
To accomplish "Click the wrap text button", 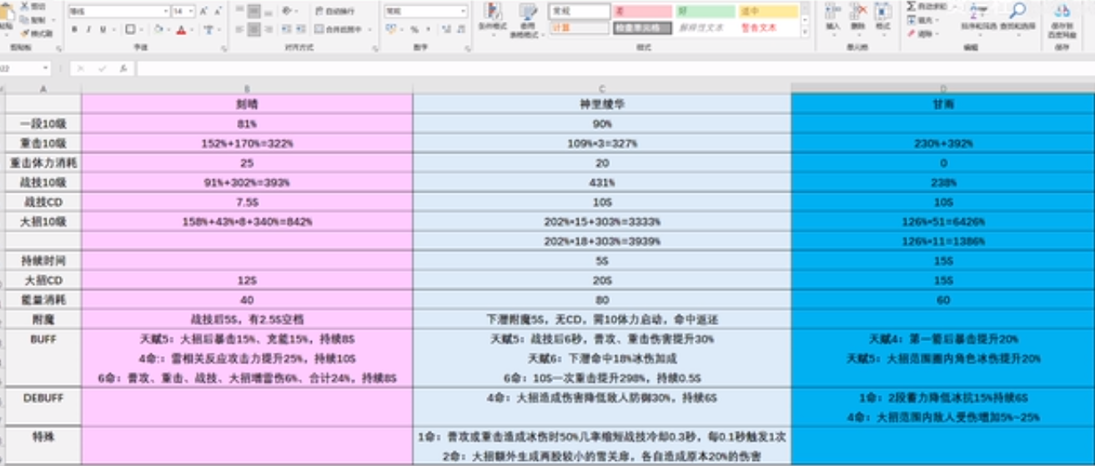I will pos(336,11).
